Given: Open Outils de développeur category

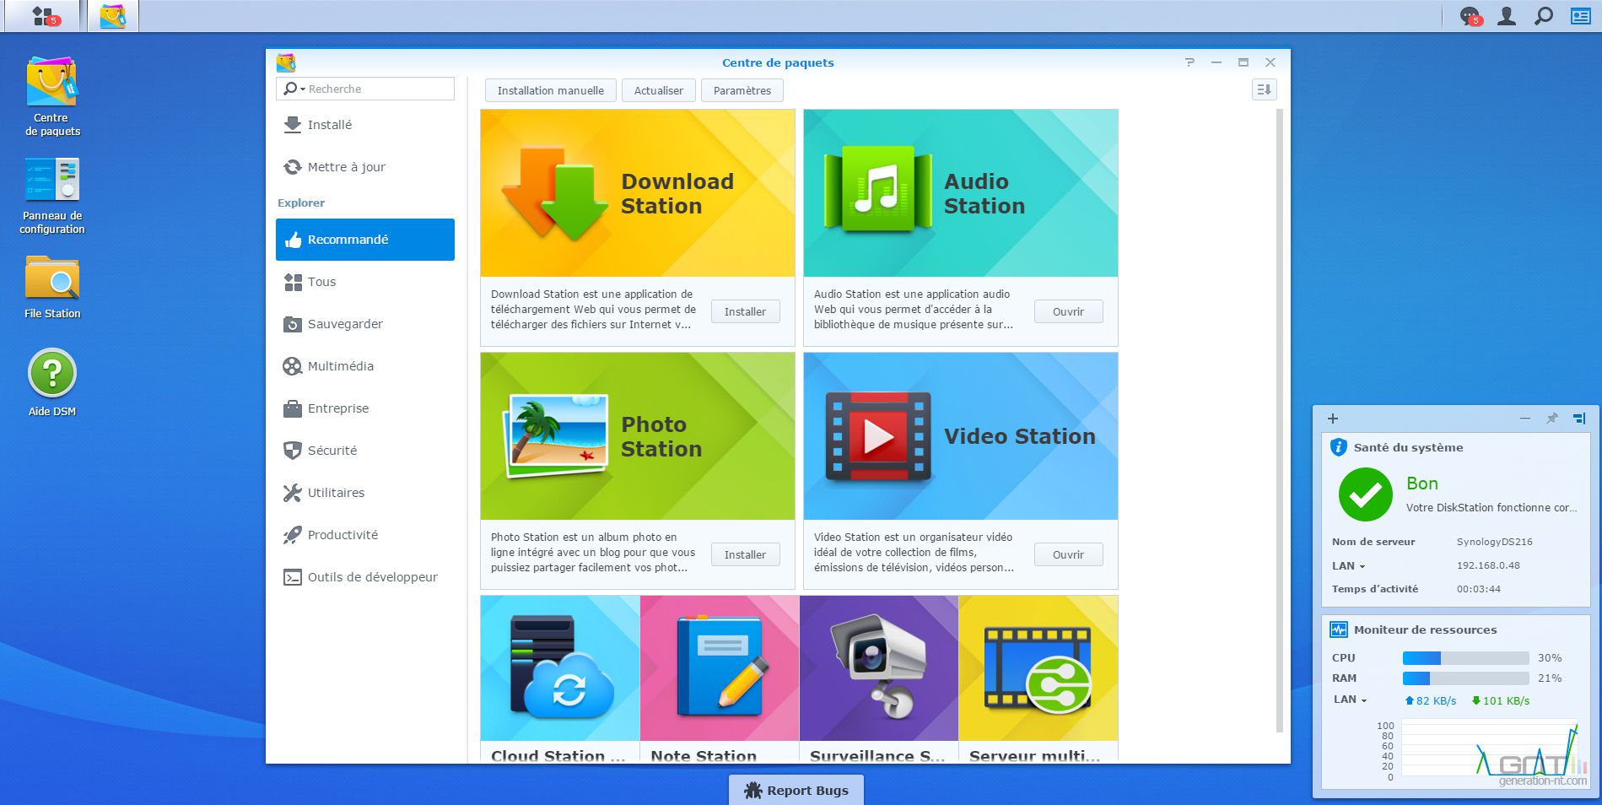Looking at the screenshot, I should 365,577.
